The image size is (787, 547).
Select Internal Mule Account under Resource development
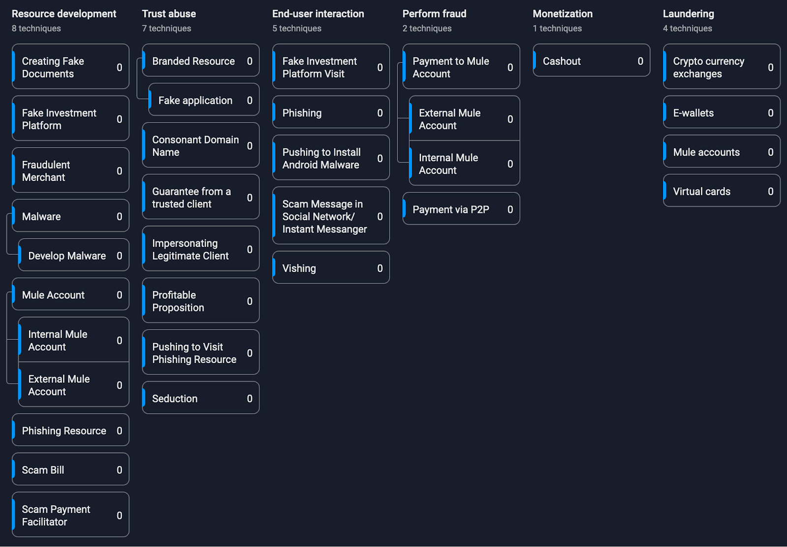[x=74, y=340]
